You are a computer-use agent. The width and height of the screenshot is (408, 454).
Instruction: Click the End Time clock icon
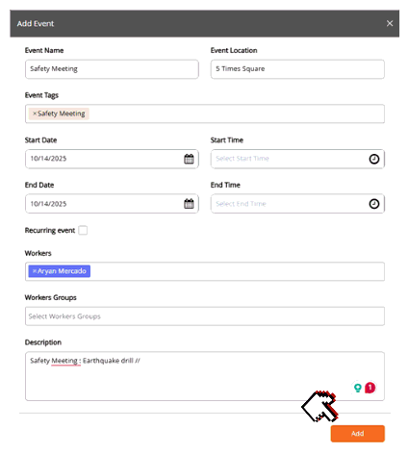click(x=374, y=204)
